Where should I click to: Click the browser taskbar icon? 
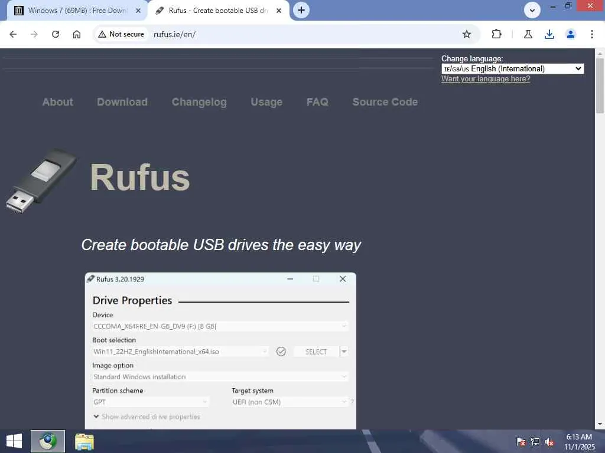pos(48,441)
